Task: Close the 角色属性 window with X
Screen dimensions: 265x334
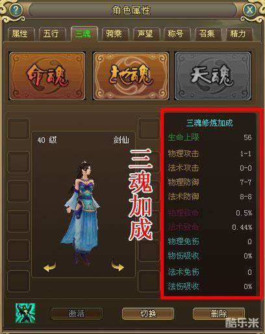Action: click(x=249, y=10)
